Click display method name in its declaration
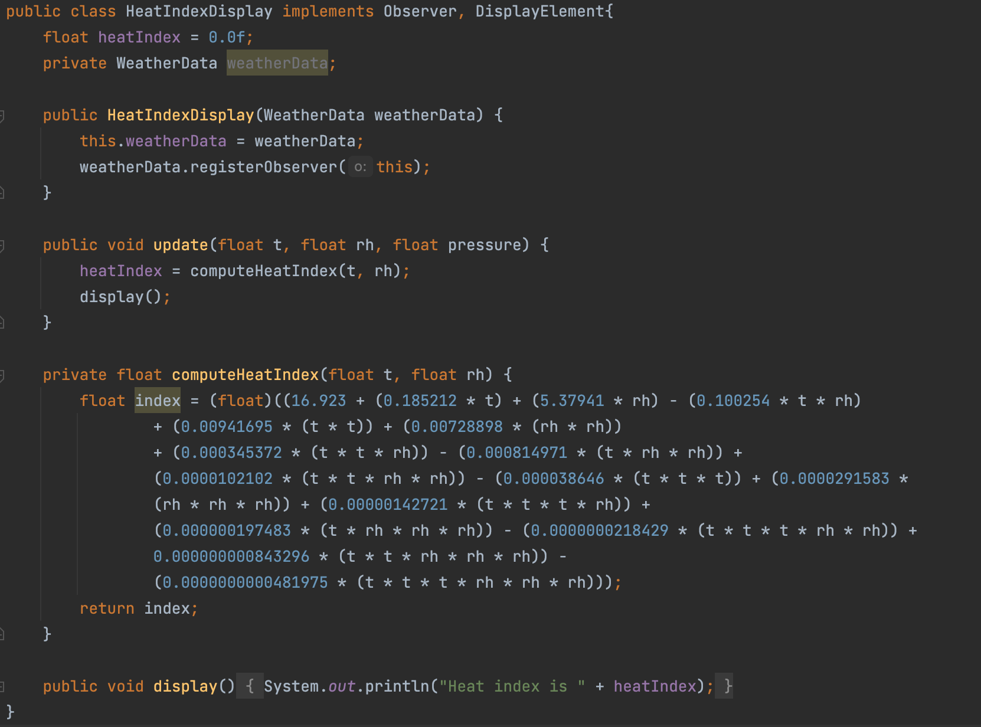981x727 pixels. click(185, 686)
